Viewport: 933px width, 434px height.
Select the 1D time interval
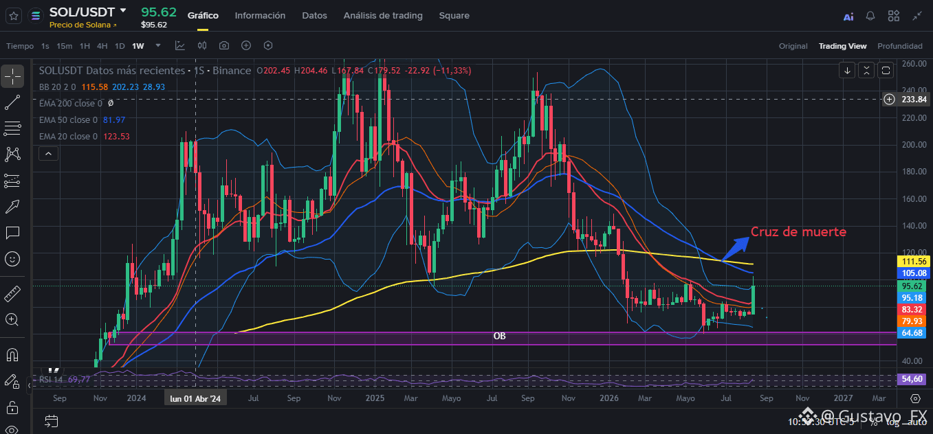tap(120, 46)
